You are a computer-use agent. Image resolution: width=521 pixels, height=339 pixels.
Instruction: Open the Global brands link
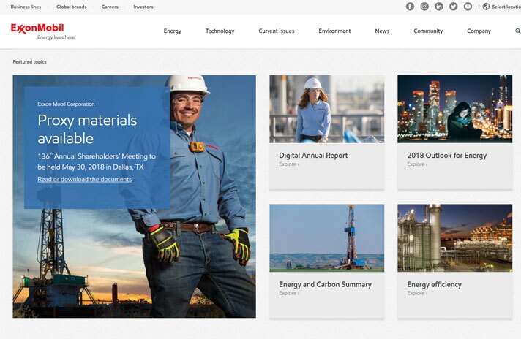[x=72, y=7]
